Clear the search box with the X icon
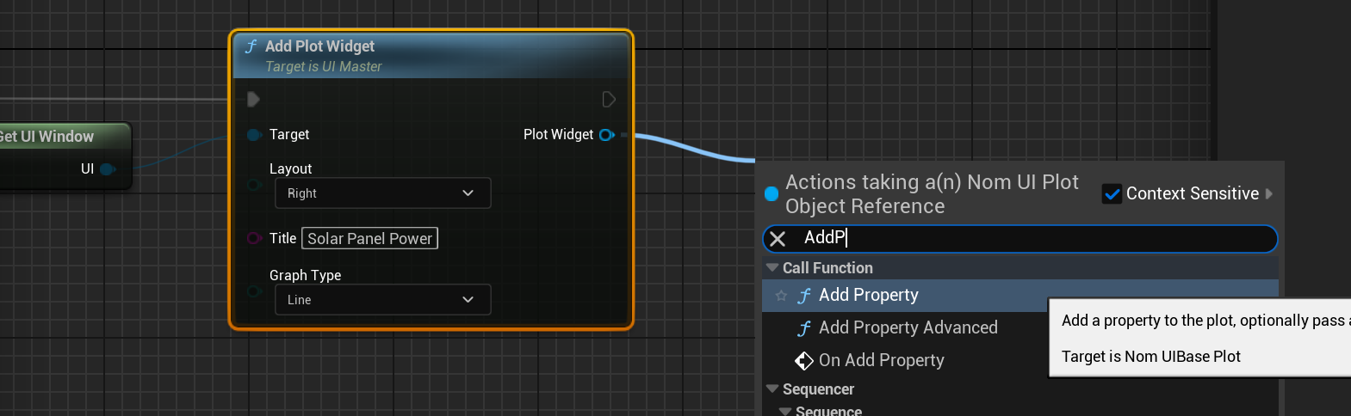Viewport: 1351px width, 416px height. (778, 239)
